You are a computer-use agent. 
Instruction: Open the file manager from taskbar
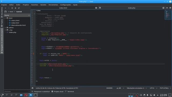click(21, 95)
